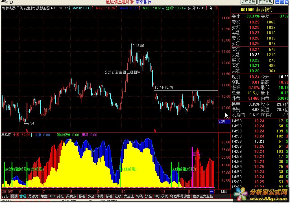Click the 9.28 blue price cursor tag
Viewport: 290px width, 203px height.
pos(224,121)
